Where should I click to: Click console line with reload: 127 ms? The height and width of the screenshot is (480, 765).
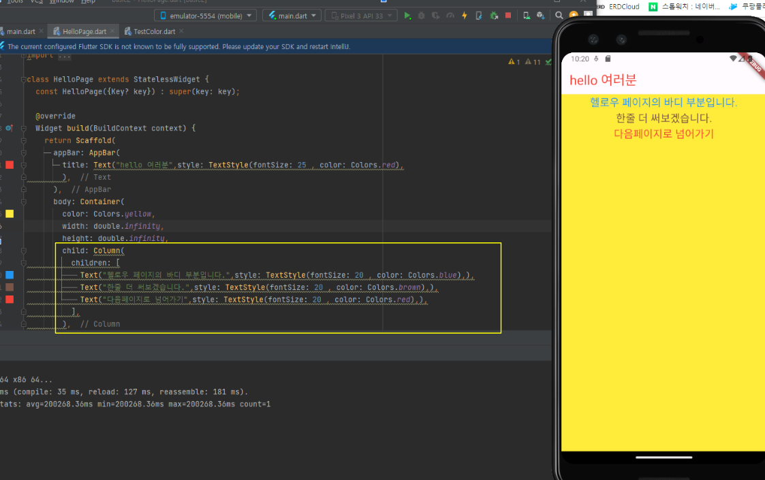point(124,391)
